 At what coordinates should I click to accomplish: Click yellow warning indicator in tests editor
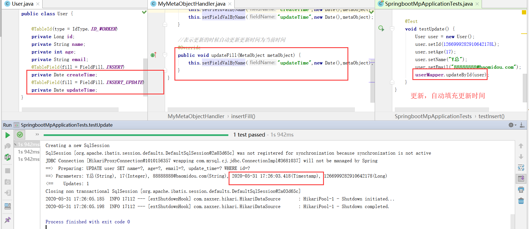pos(524,12)
